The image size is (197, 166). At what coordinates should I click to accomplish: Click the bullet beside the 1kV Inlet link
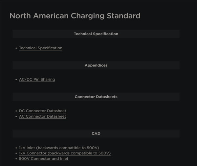(x=16, y=148)
